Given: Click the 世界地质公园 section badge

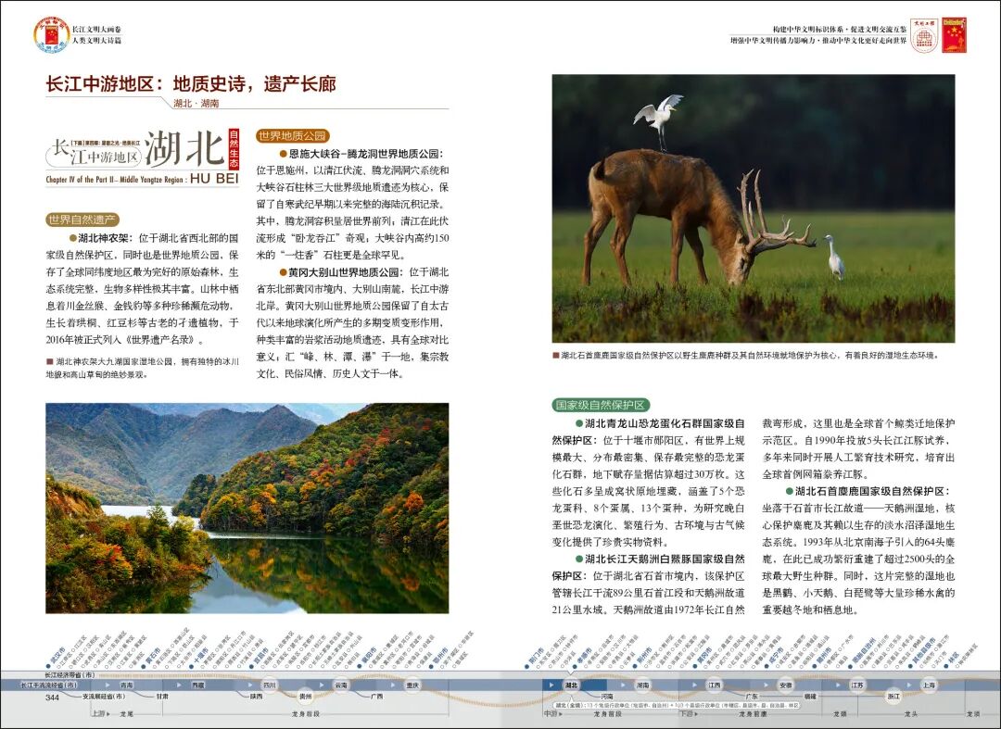Looking at the screenshot, I should click(293, 136).
